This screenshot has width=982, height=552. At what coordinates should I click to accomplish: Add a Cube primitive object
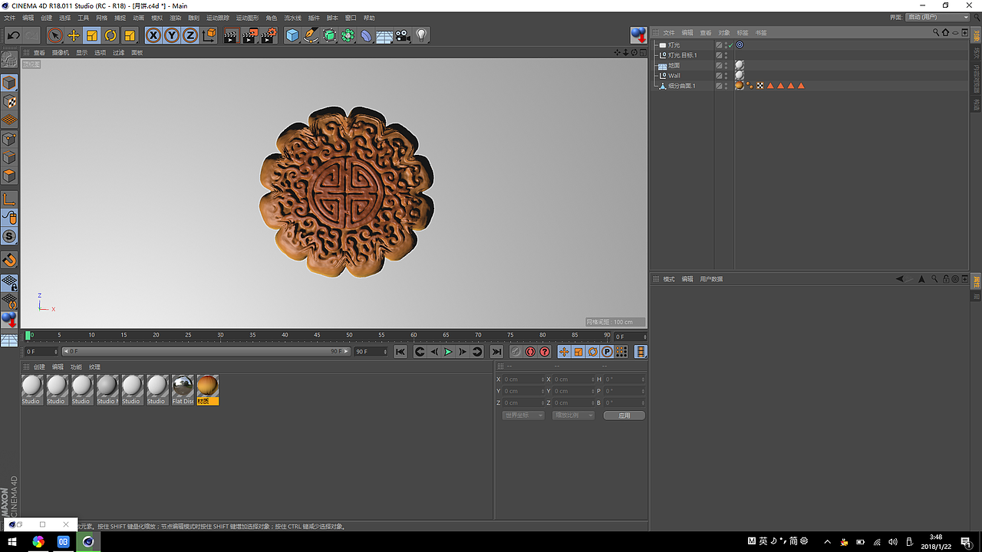[x=292, y=35]
